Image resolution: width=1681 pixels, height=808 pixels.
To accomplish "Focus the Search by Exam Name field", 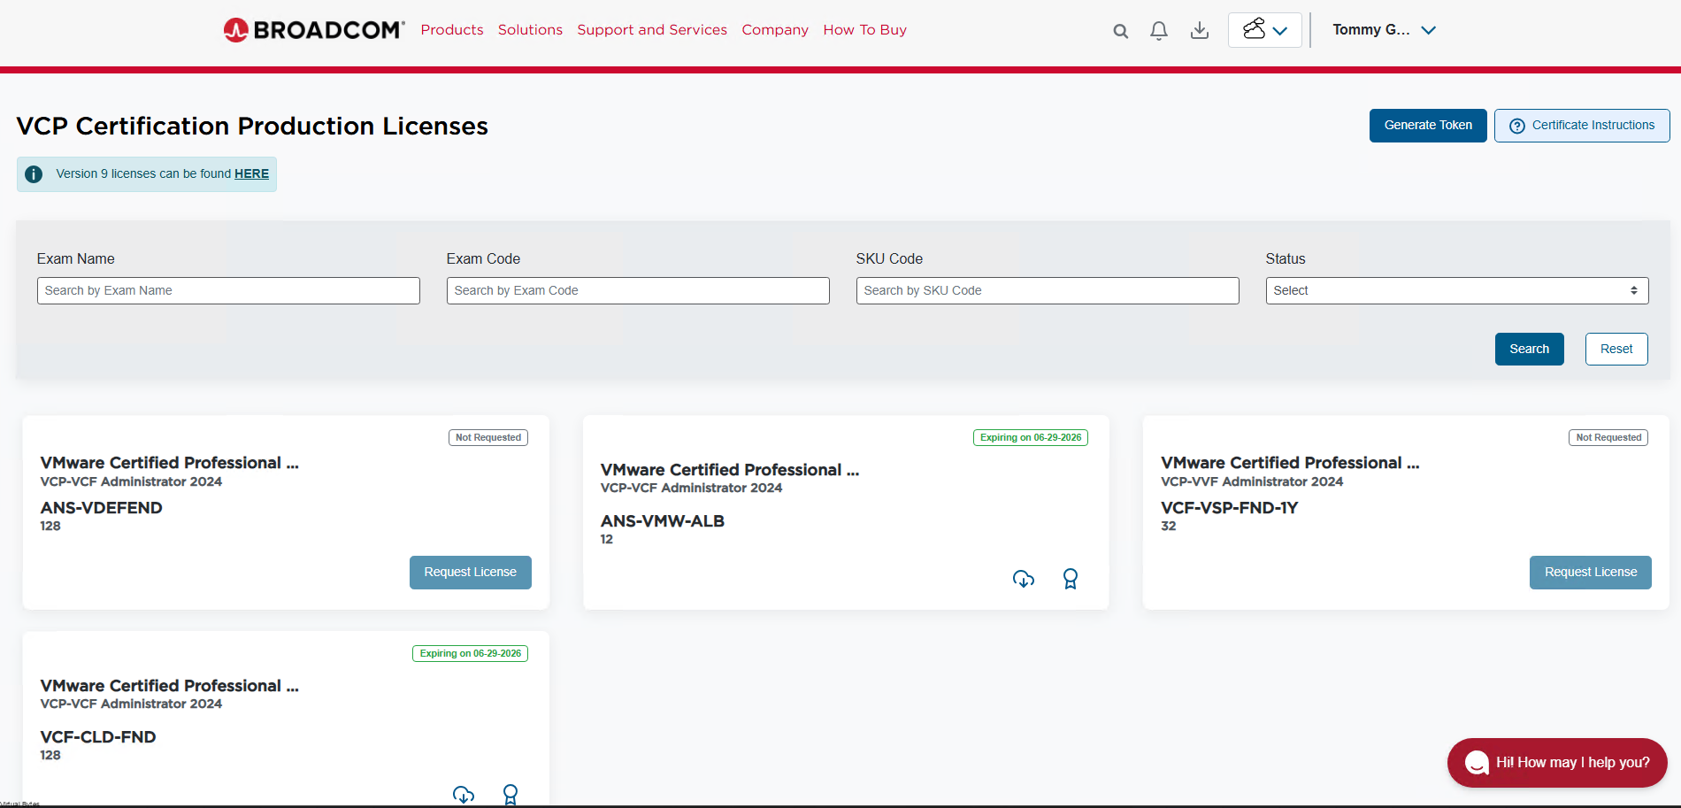I will click(228, 290).
